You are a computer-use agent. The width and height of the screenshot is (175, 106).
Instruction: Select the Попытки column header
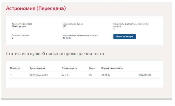(15, 68)
